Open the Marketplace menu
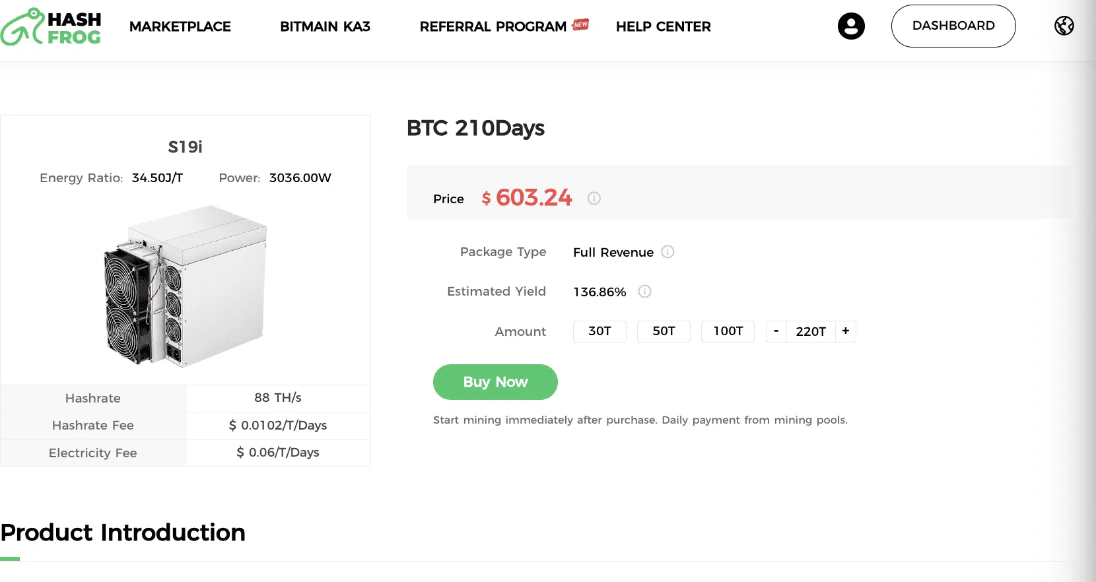 (180, 27)
